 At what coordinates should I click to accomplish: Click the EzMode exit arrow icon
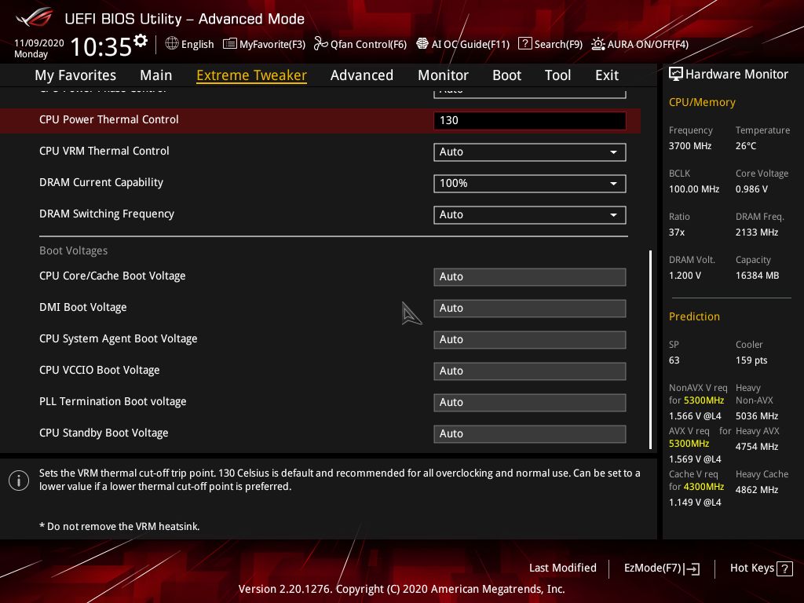click(692, 568)
